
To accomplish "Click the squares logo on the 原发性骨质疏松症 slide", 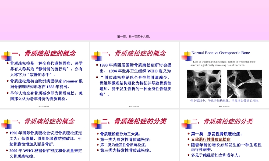I will [186, 124].
